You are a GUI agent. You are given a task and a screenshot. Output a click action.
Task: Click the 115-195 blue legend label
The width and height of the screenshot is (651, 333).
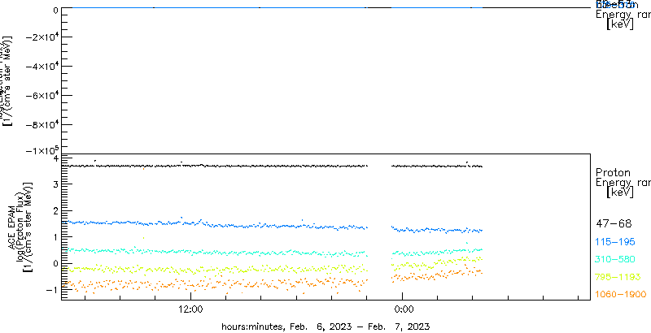click(x=617, y=242)
